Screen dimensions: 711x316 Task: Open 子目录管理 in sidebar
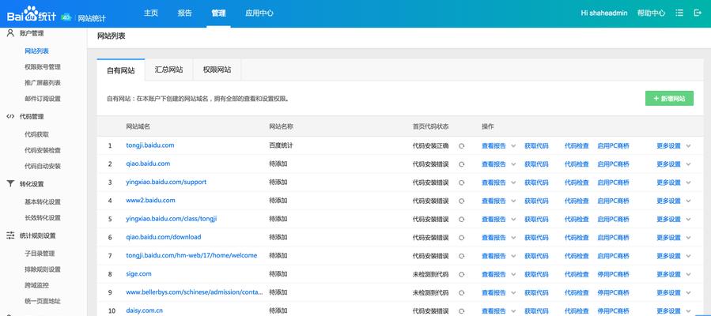[40, 254]
